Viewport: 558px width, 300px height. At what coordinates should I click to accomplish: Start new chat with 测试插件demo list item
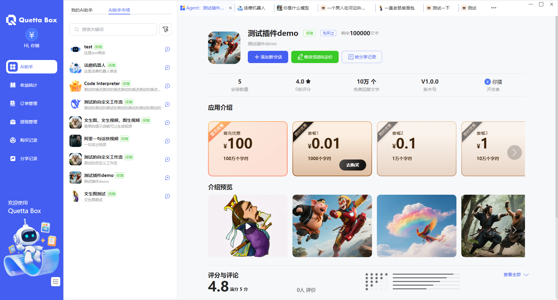pos(167,178)
